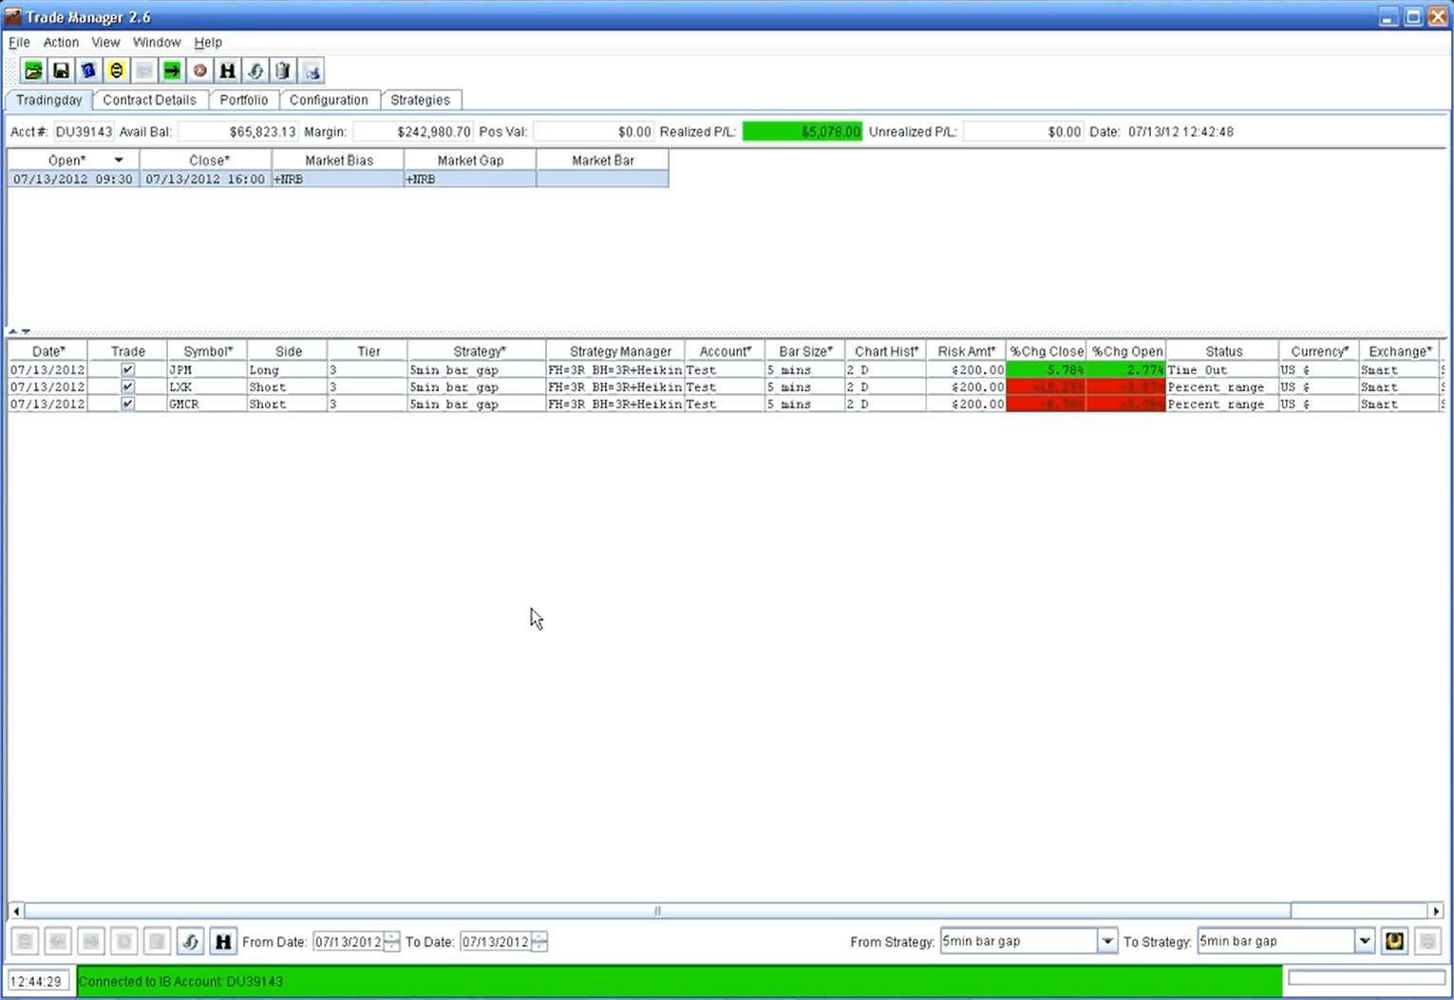The image size is (1454, 1000).
Task: Click the grayed-out icon after the yellow strategy icon
Action: [1427, 941]
